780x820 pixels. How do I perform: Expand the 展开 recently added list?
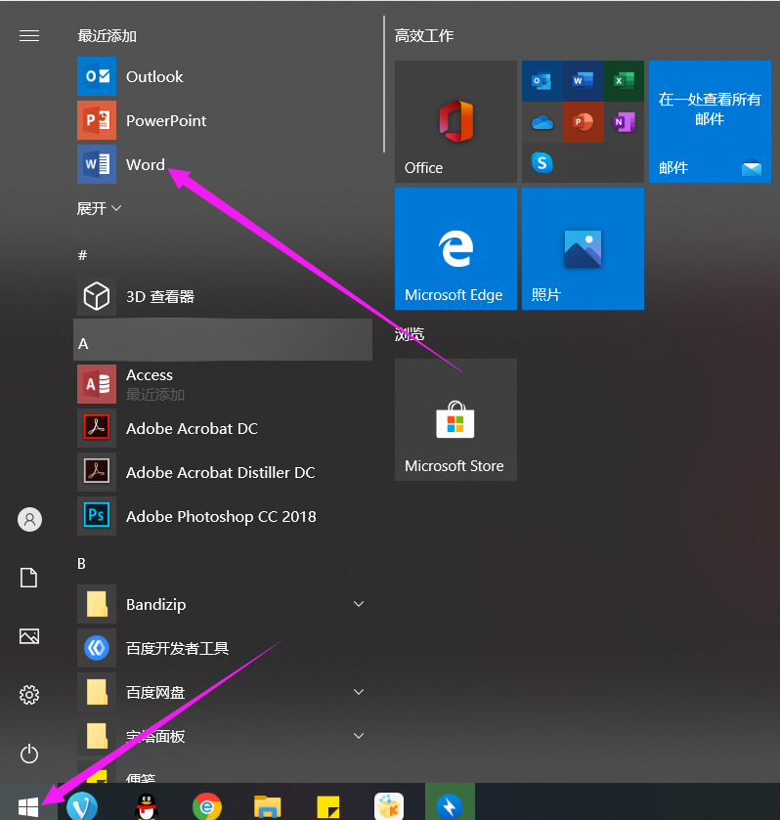point(99,208)
